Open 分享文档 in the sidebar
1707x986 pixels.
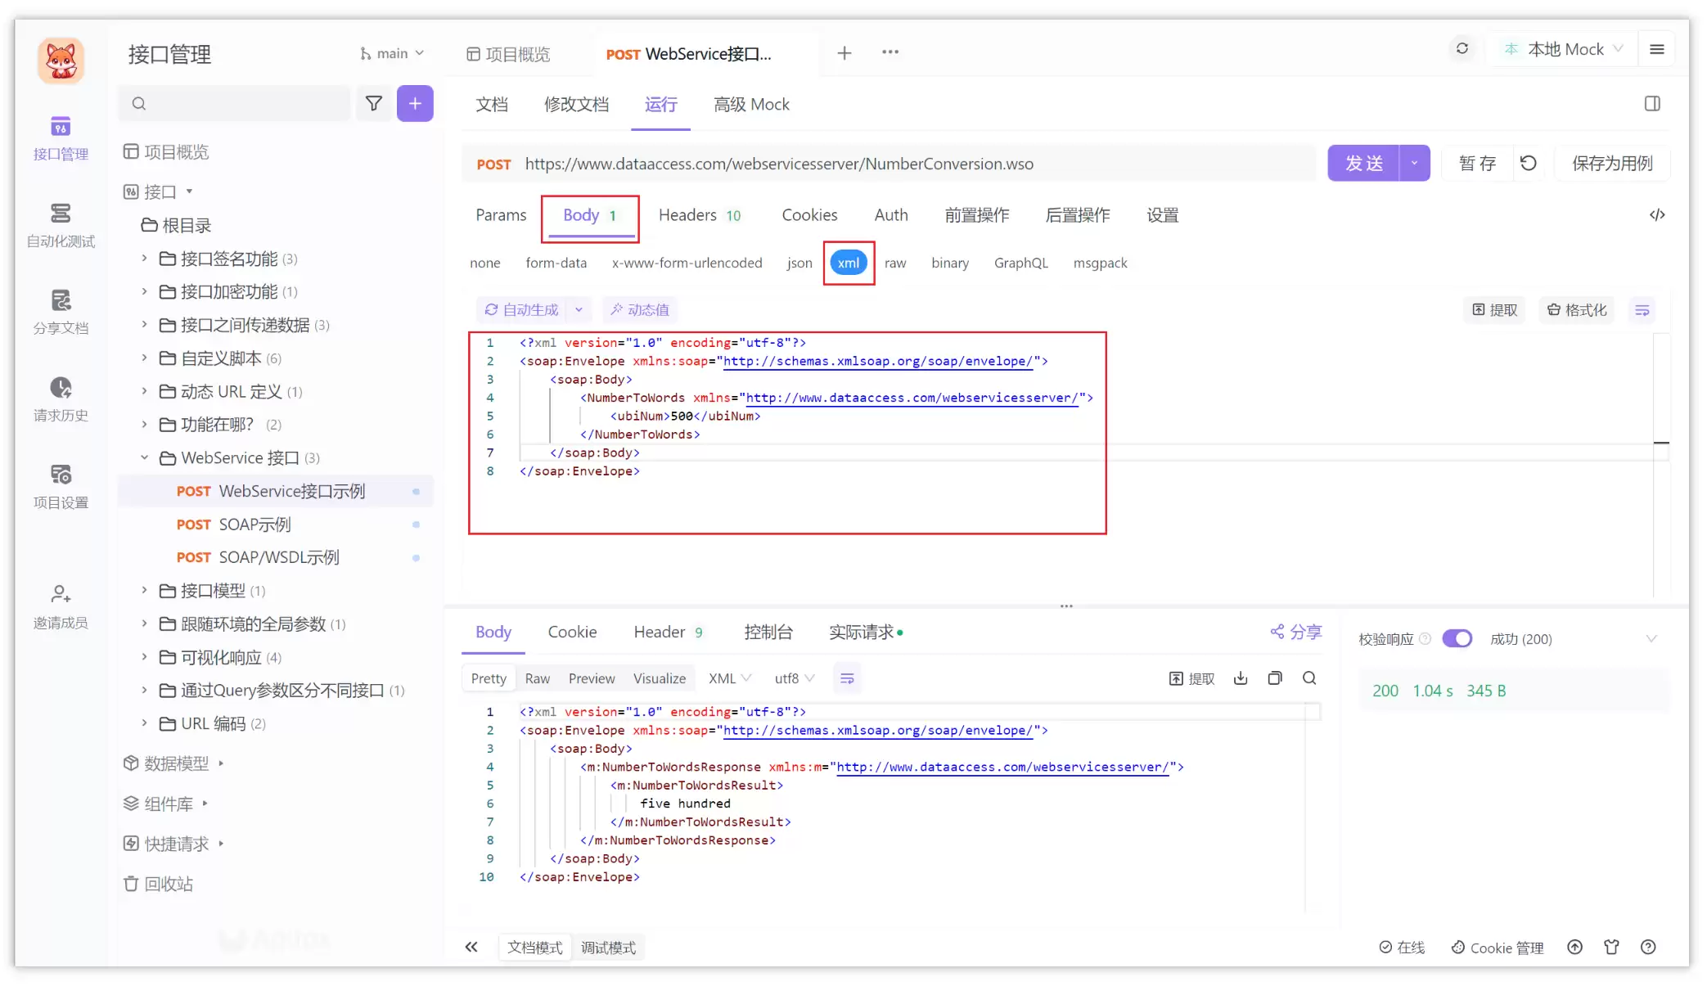[x=61, y=312]
